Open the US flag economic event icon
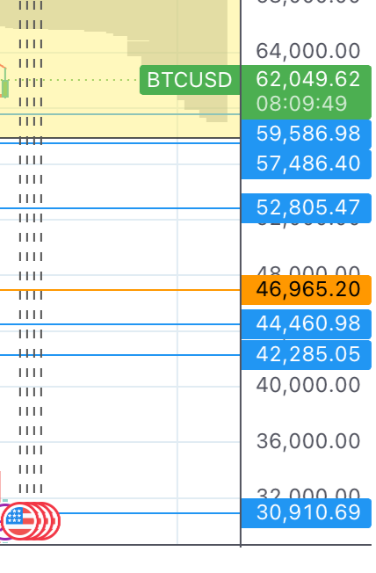This screenshot has height=573, width=376. tap(18, 521)
